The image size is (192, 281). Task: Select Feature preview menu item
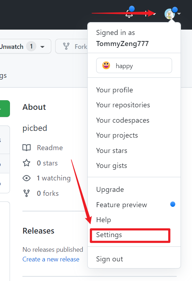[x=121, y=205]
